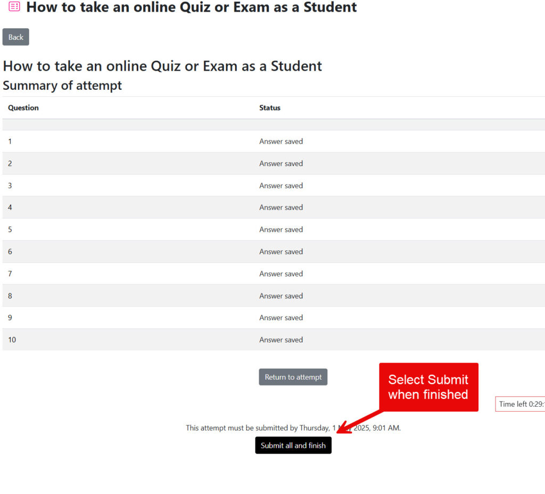The image size is (545, 494).
Task: Click the Return to attempt button
Action: click(x=293, y=376)
